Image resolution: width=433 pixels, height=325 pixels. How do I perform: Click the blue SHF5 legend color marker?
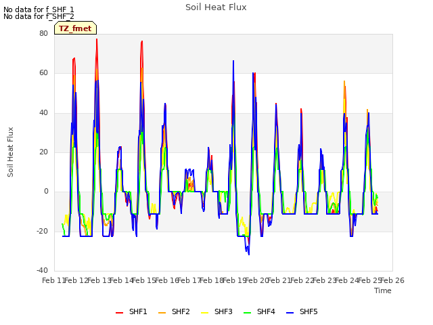coord(290,313)
